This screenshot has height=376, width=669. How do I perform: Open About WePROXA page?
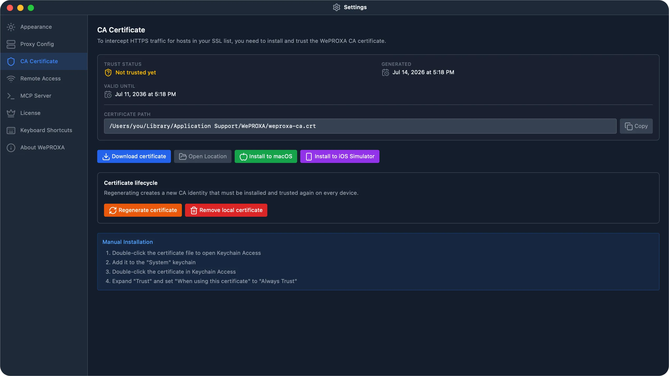click(44, 148)
